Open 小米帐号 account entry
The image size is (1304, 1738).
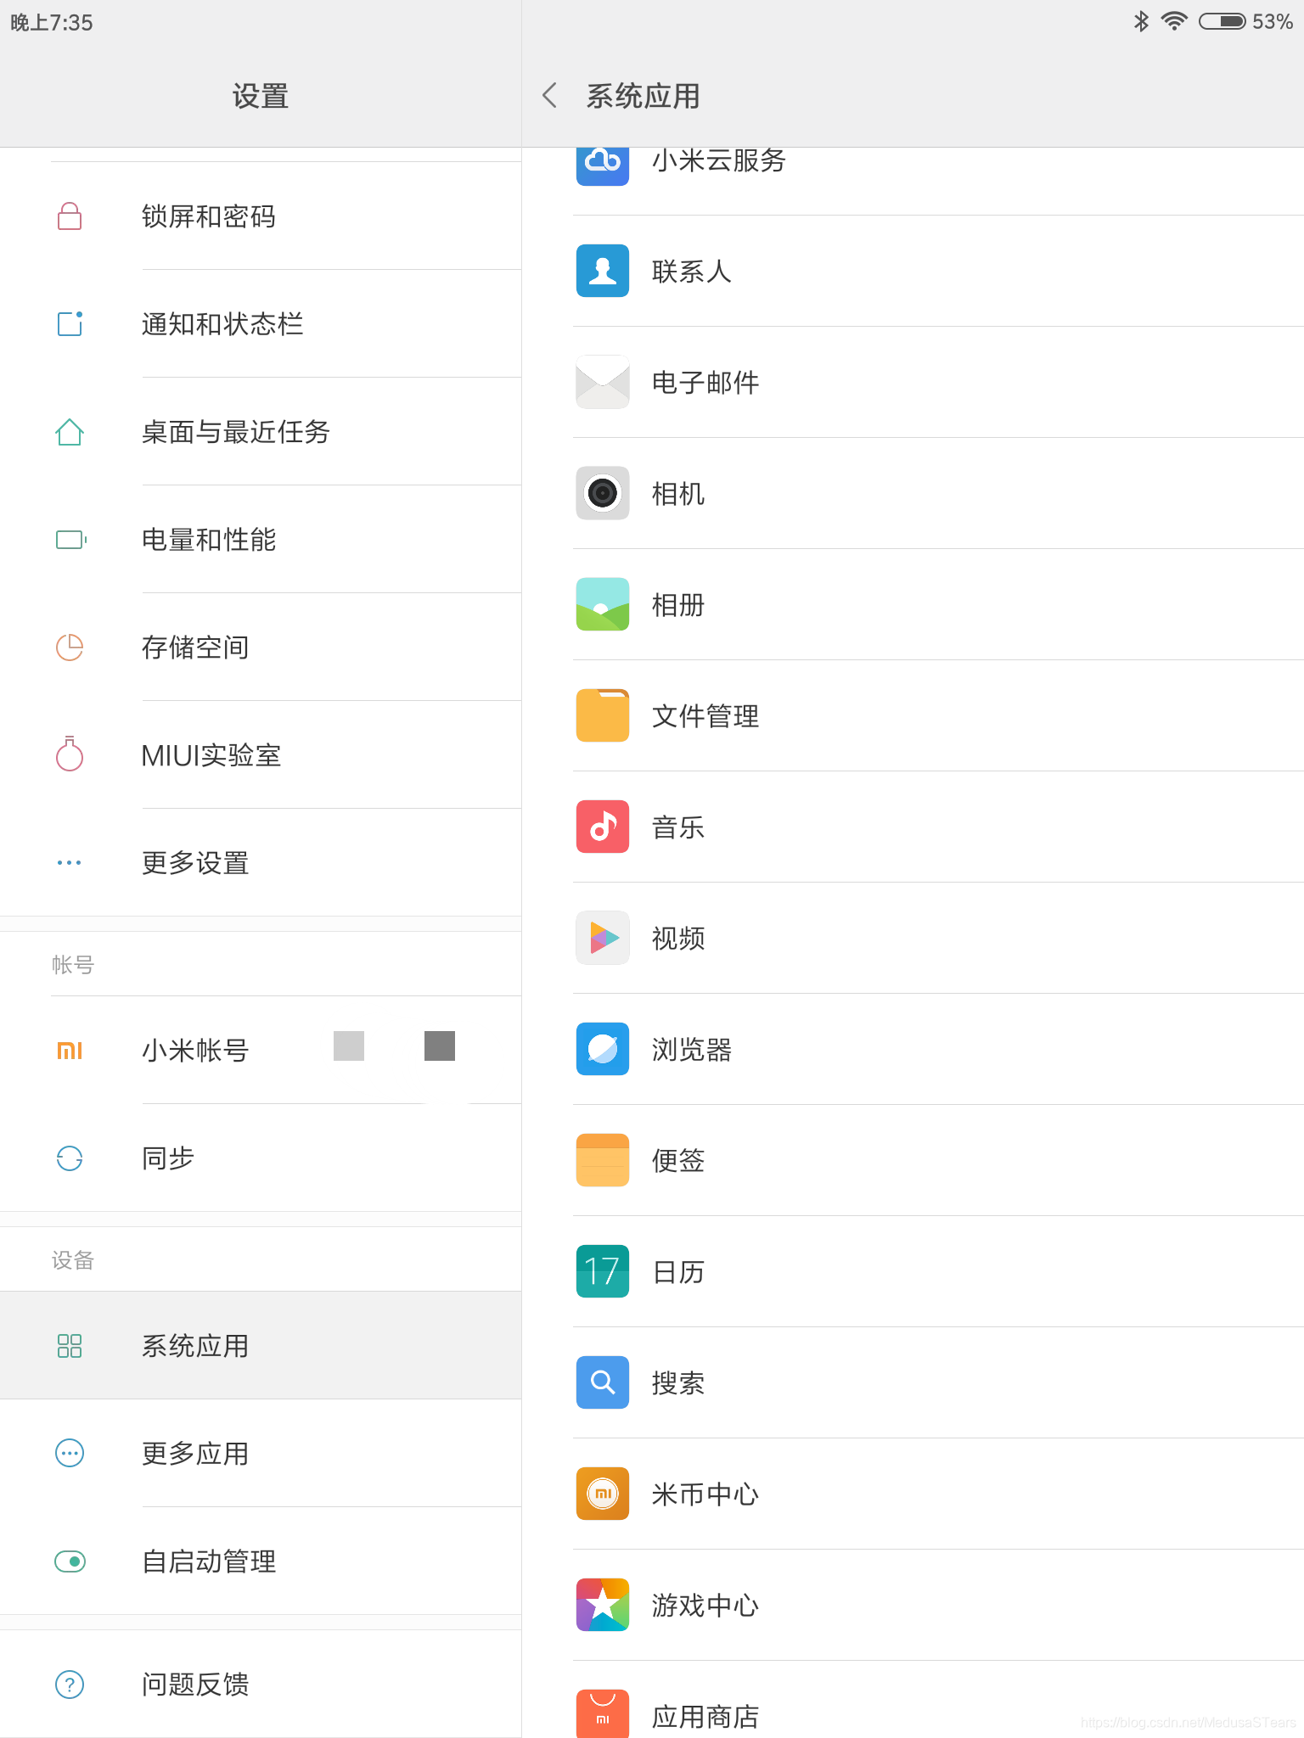[261, 1051]
